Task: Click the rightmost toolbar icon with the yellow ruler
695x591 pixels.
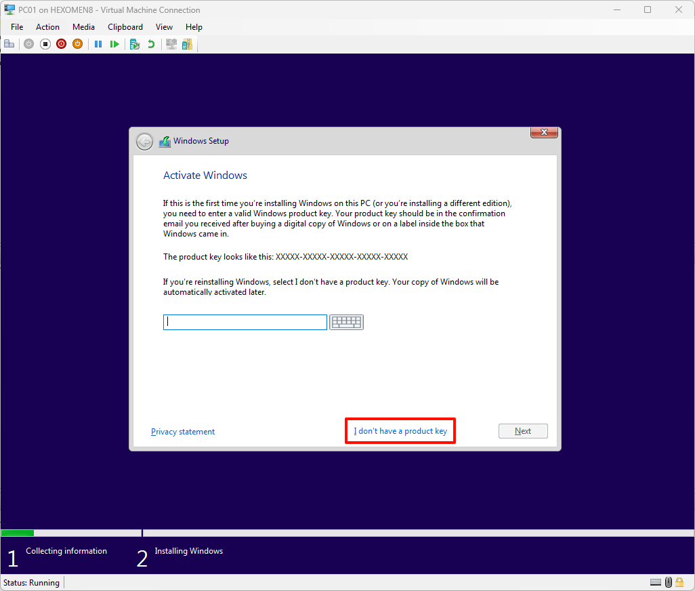Action: 188,44
